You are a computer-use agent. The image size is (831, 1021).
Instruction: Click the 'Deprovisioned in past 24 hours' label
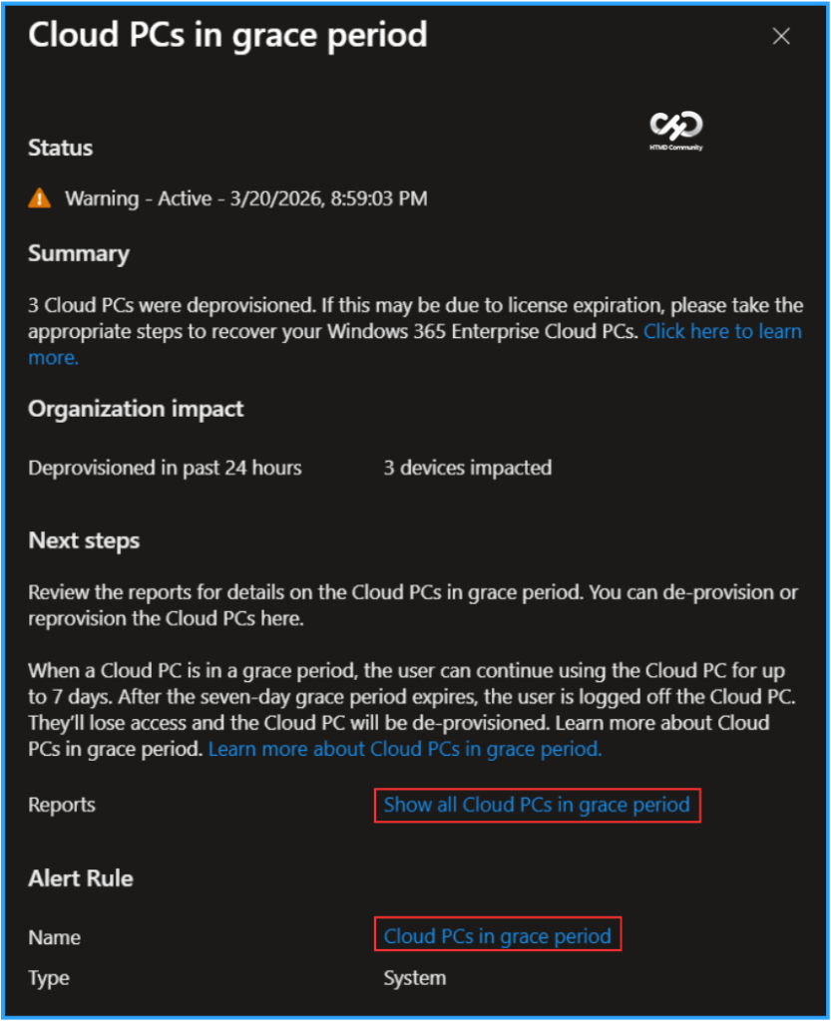tap(165, 468)
